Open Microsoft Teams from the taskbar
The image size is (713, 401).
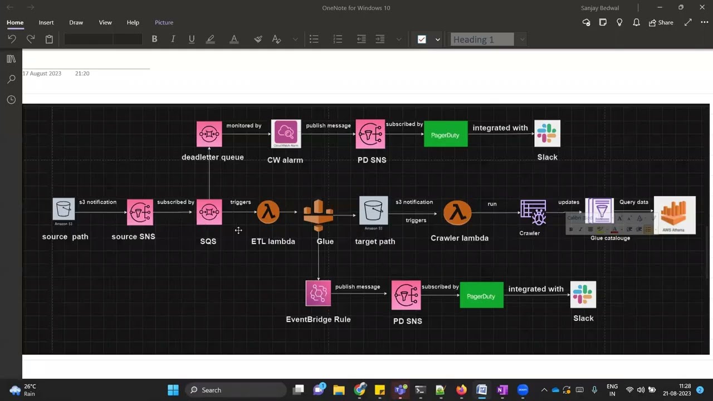(x=400, y=390)
